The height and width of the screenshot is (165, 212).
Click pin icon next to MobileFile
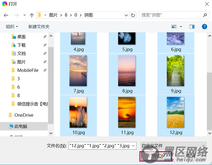coord(45,70)
